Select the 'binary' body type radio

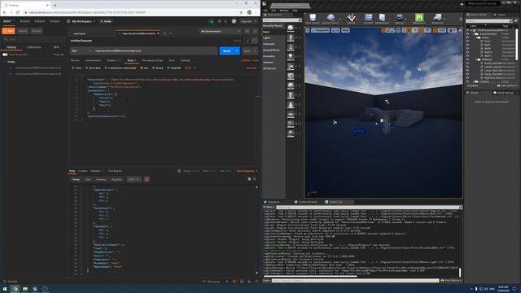click(154, 68)
